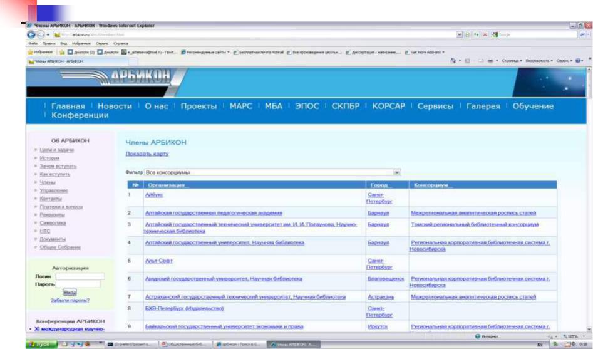Image resolution: width=593 pixels, height=349 pixels.
Task: Open the Галерея navigation item
Action: (x=483, y=106)
